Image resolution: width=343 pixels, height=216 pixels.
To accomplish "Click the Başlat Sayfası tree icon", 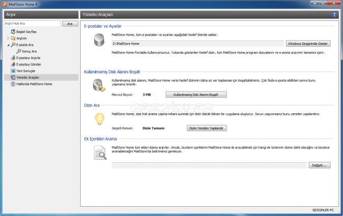I will [13, 32].
